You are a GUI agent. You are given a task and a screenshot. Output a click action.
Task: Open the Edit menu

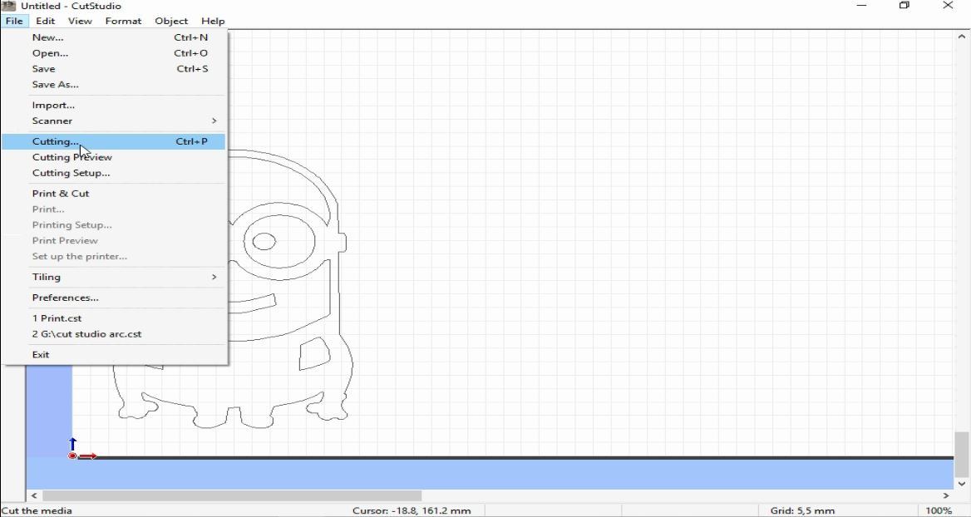point(45,21)
